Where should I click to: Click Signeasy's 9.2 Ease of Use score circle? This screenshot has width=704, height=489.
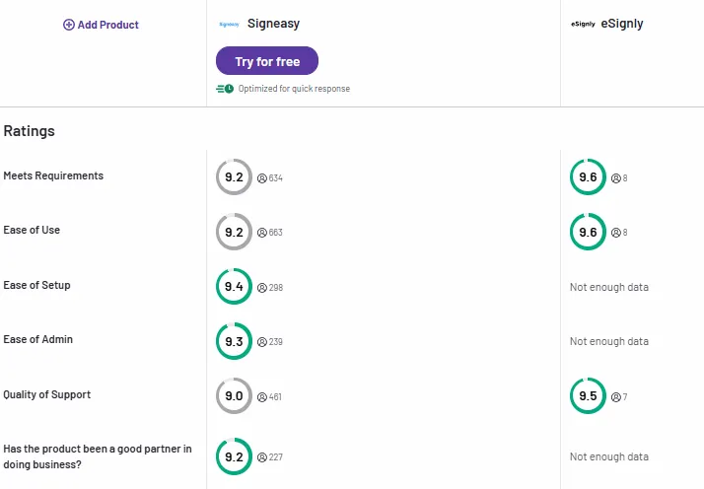pyautogui.click(x=234, y=232)
